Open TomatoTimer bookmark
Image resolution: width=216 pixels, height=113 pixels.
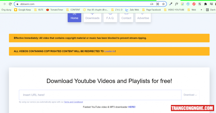click(55, 10)
